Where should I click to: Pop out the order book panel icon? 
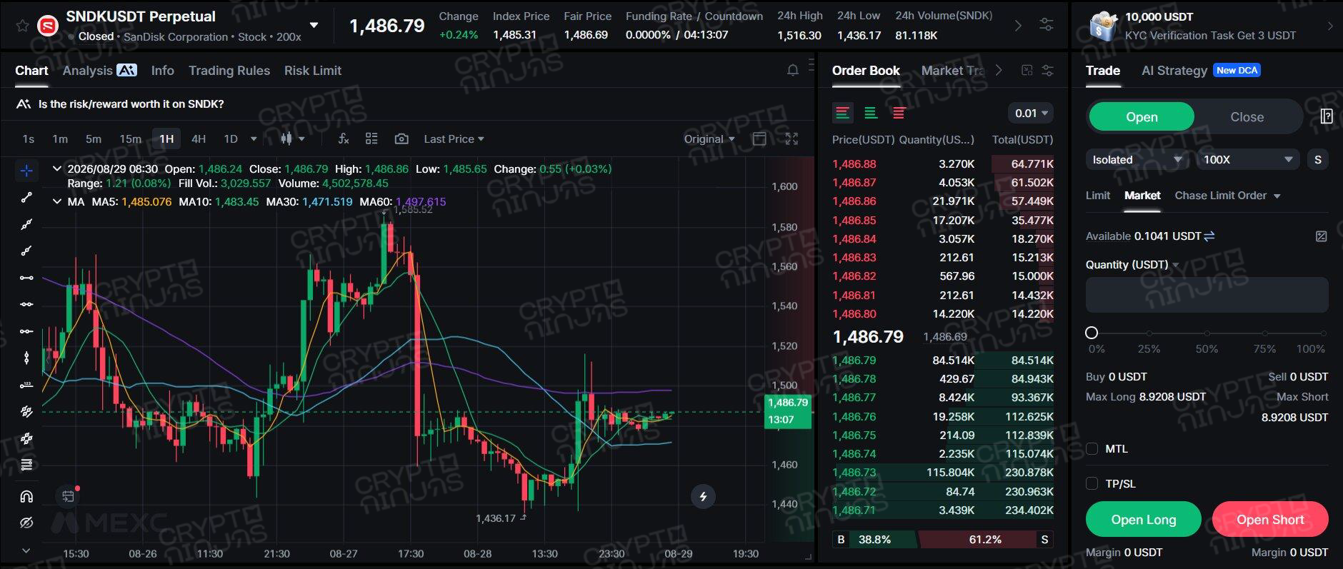coord(1027,70)
